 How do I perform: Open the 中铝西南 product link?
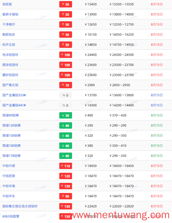[x=9, y=176]
